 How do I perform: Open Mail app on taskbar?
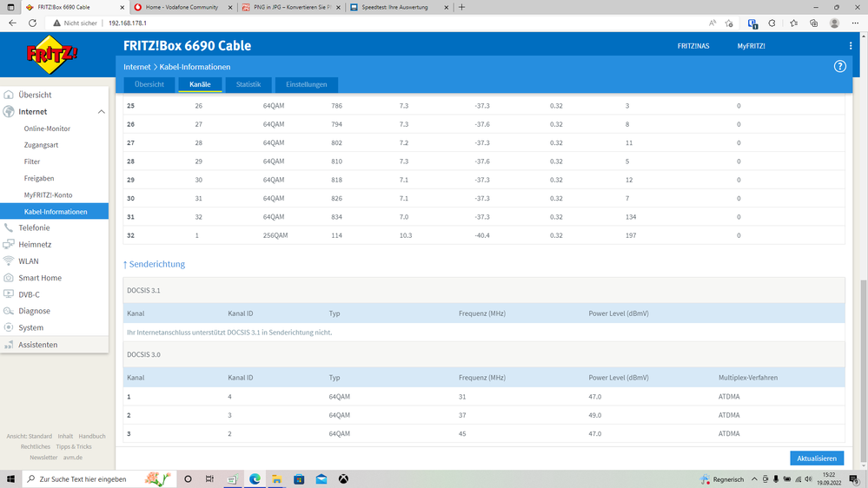pyautogui.click(x=321, y=479)
